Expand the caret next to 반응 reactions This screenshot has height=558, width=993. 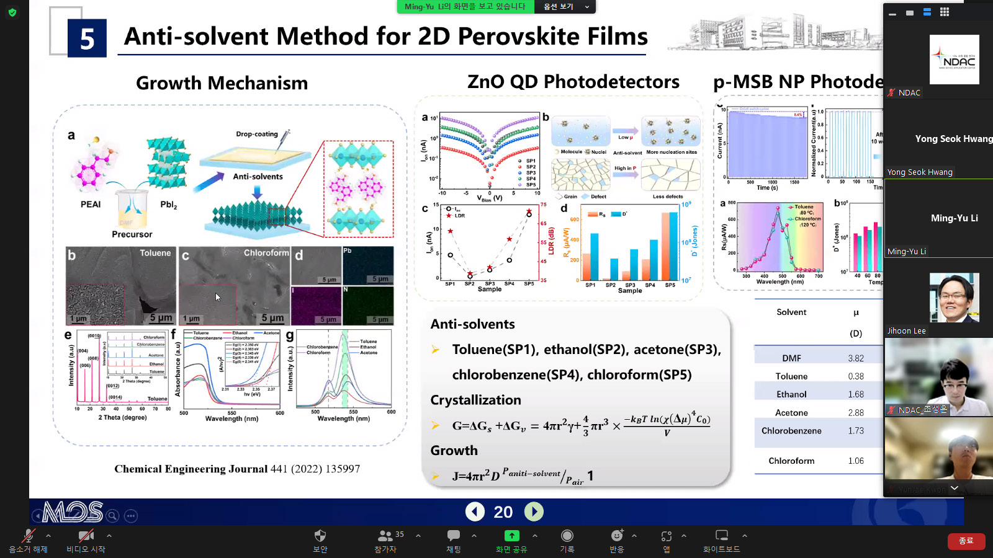click(634, 536)
